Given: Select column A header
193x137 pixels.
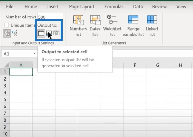Looking at the screenshot, I should pyautogui.click(x=21, y=65).
